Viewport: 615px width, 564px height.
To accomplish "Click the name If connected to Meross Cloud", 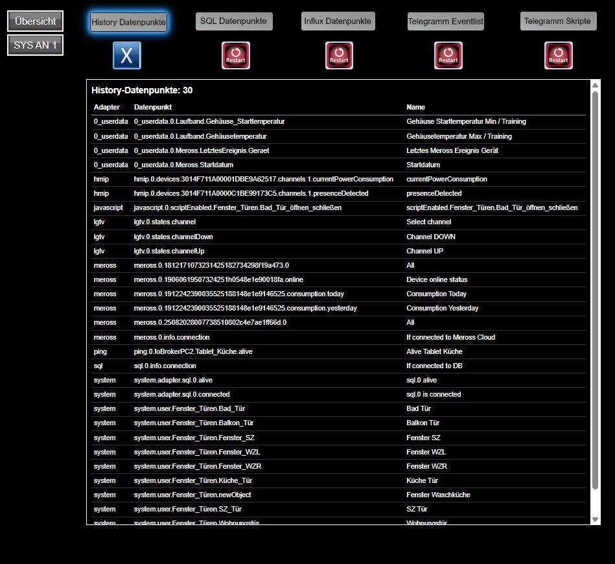I will click(x=450, y=337).
